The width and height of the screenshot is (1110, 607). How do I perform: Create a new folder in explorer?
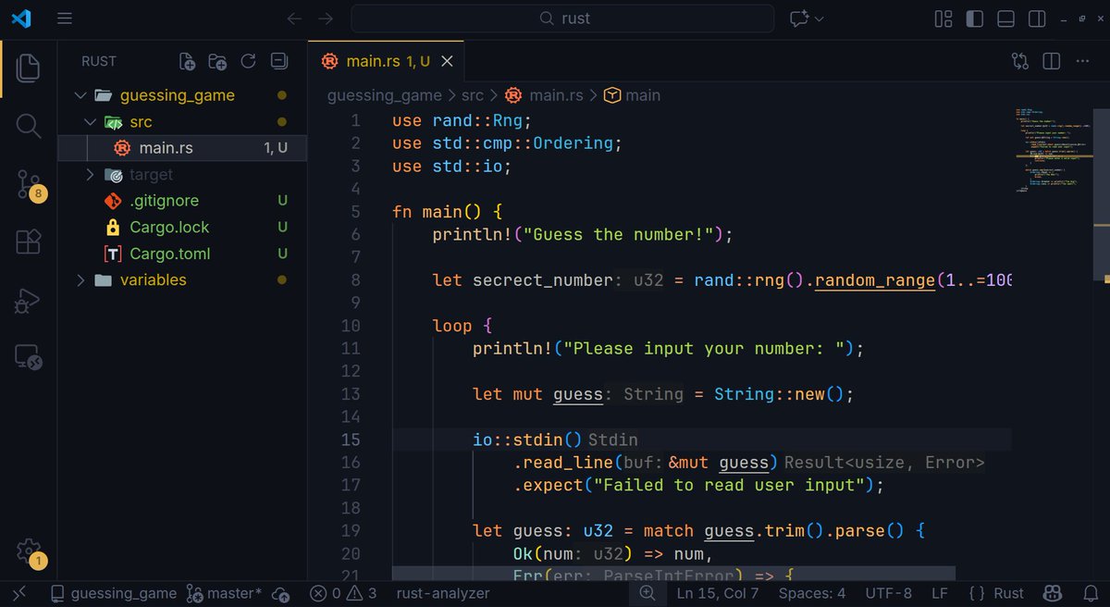pyautogui.click(x=217, y=62)
